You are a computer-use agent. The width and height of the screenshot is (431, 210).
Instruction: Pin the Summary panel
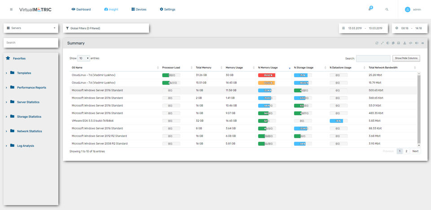coord(423,43)
